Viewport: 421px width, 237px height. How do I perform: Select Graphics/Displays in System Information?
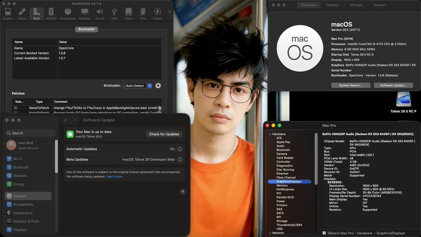(x=289, y=182)
